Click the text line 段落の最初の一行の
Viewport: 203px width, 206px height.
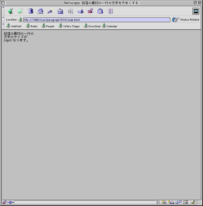pyautogui.click(x=19, y=34)
